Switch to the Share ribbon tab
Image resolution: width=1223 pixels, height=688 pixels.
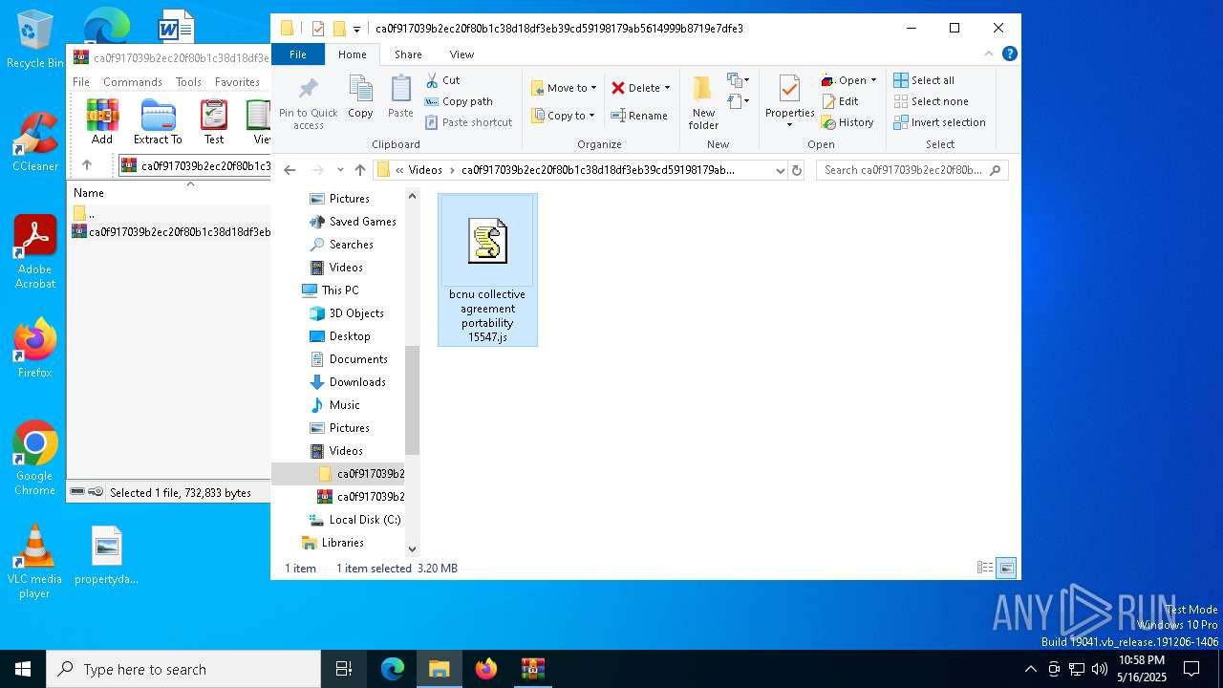(408, 54)
